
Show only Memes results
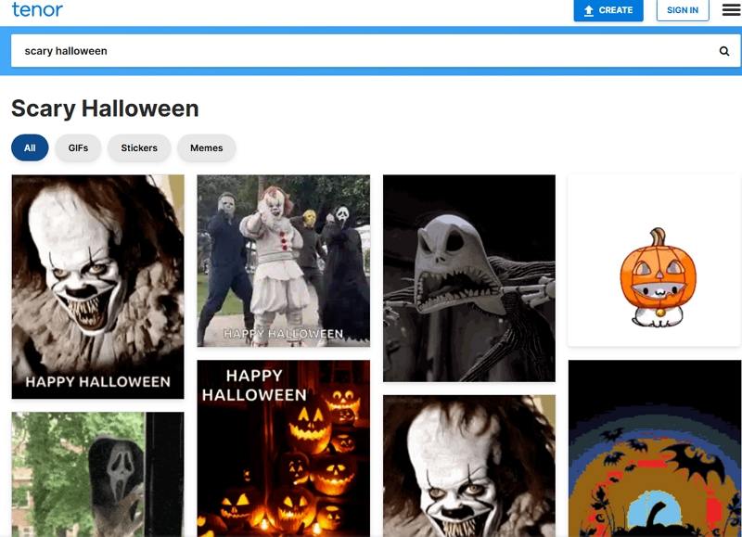point(206,147)
